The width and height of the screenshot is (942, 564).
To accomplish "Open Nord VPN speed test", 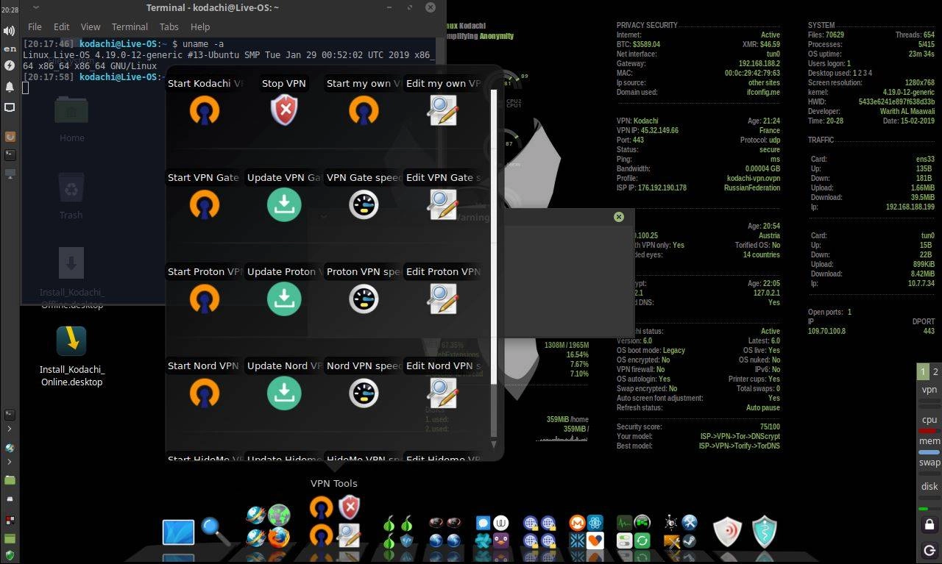I will click(364, 393).
